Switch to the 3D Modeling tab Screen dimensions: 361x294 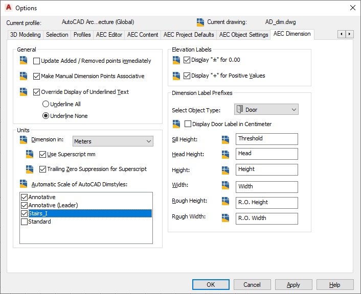tap(26, 35)
